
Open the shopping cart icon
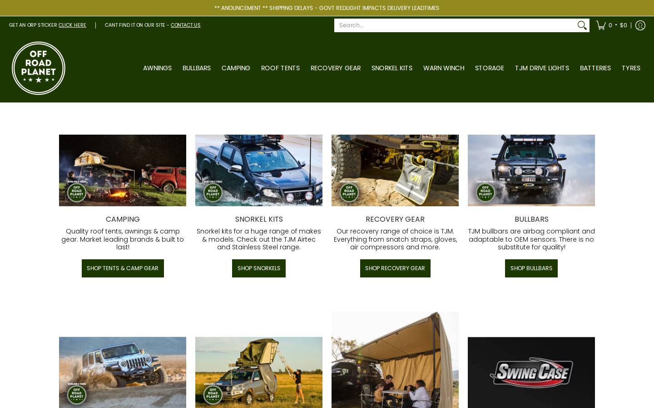click(601, 25)
